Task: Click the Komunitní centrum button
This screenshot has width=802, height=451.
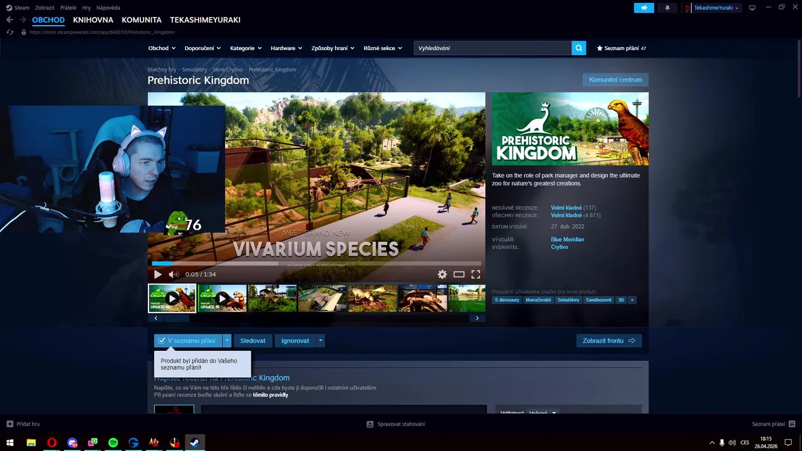Action: [x=615, y=80]
